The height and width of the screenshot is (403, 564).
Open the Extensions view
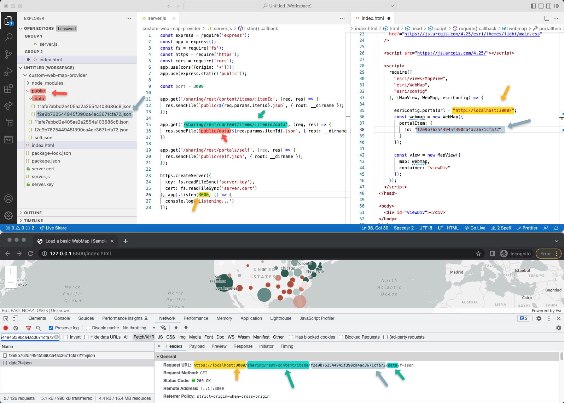(x=8, y=89)
